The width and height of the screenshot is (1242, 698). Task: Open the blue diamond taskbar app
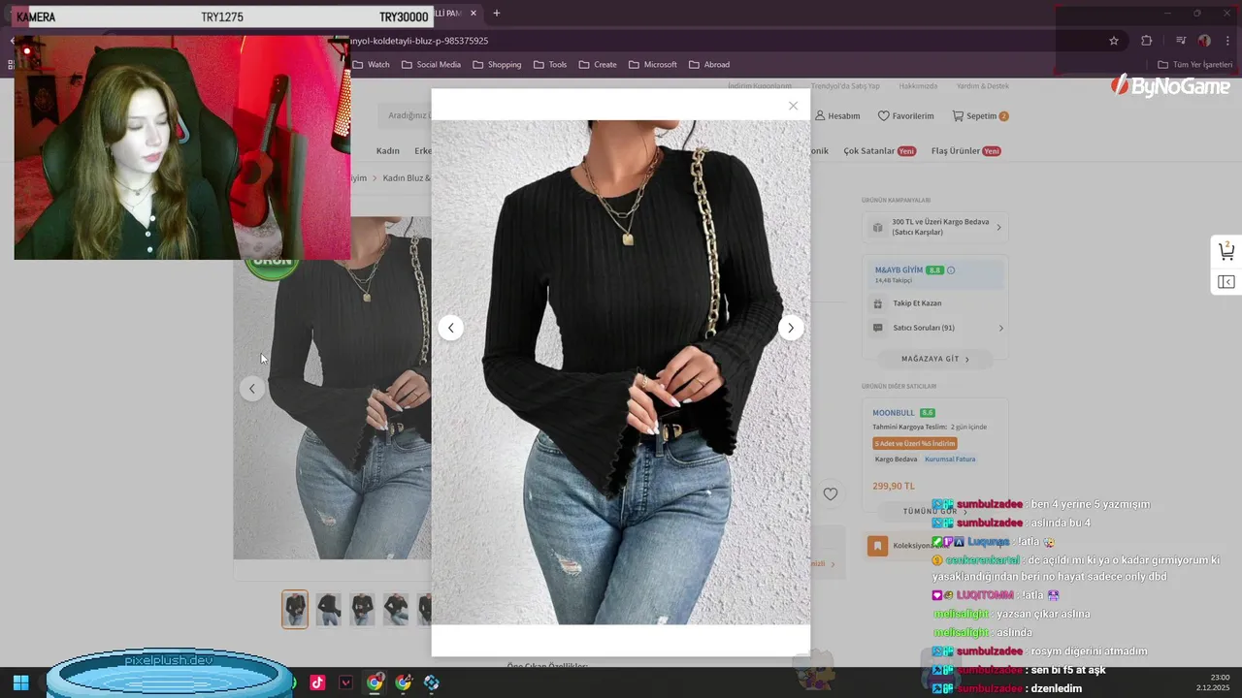(x=432, y=682)
